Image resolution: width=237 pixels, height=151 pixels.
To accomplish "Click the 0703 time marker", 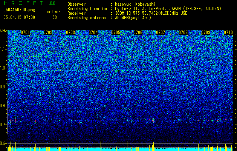I will [70, 32].
